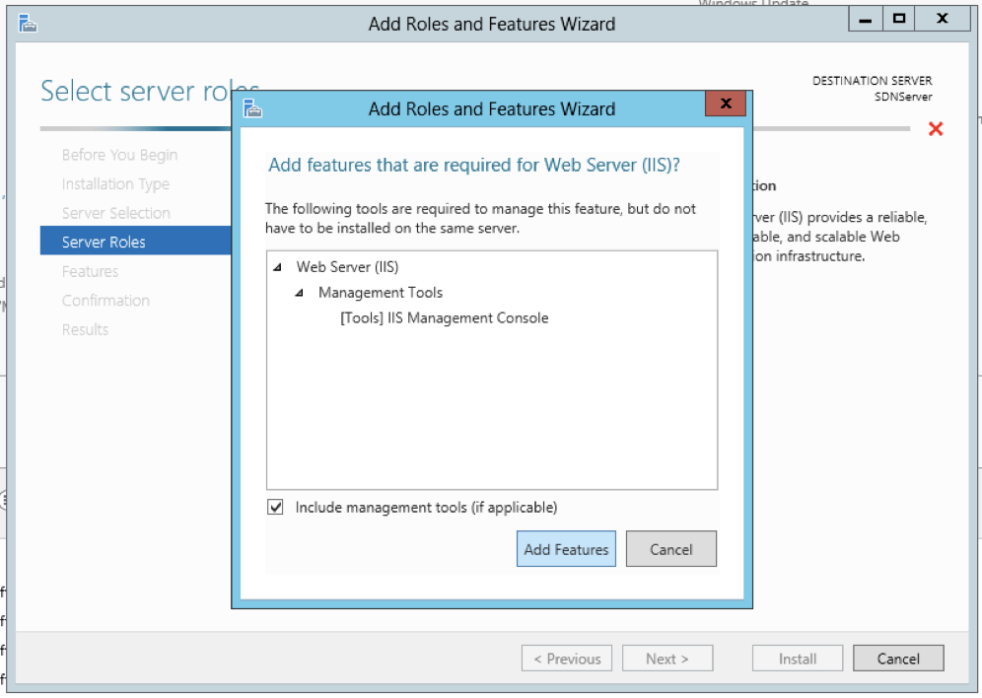
Task: Click the red X error icon near destination server
Action: [936, 129]
